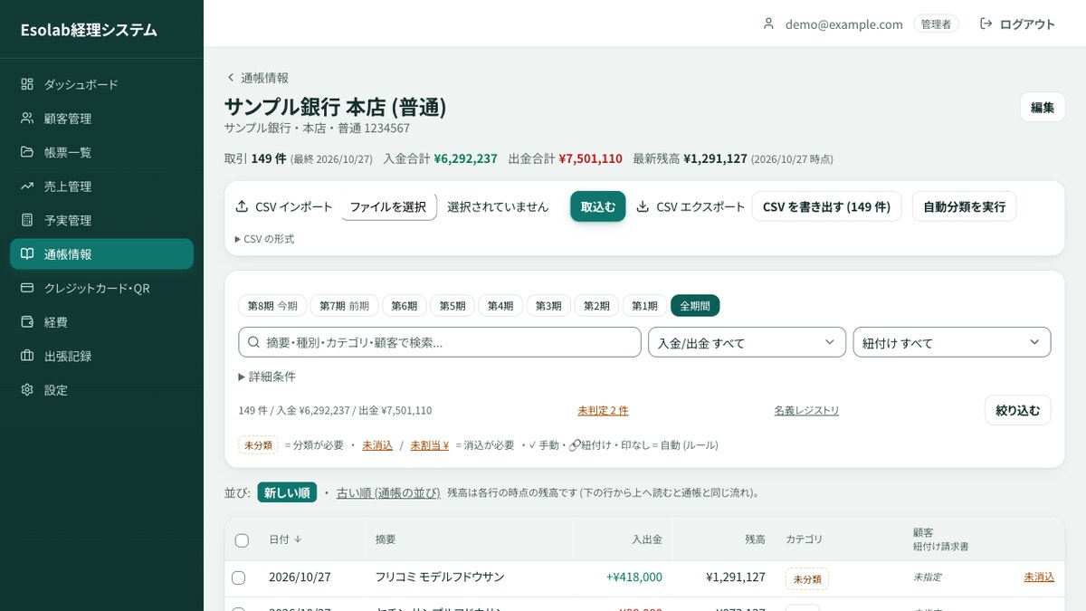Click the 未分類 badge in the legend
Screen dimensions: 1086x611
click(258, 445)
